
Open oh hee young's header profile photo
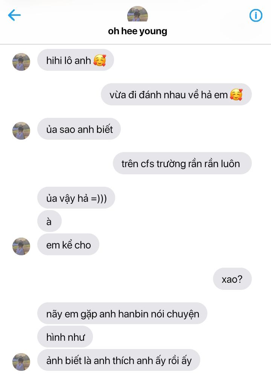click(137, 14)
